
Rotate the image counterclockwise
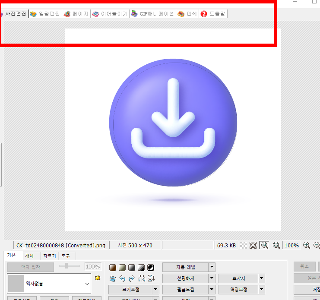click(122, 278)
